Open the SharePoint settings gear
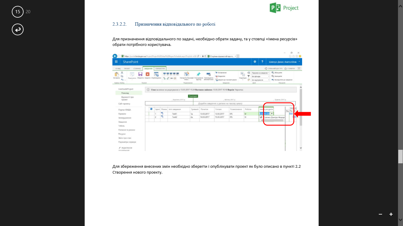 255,62
